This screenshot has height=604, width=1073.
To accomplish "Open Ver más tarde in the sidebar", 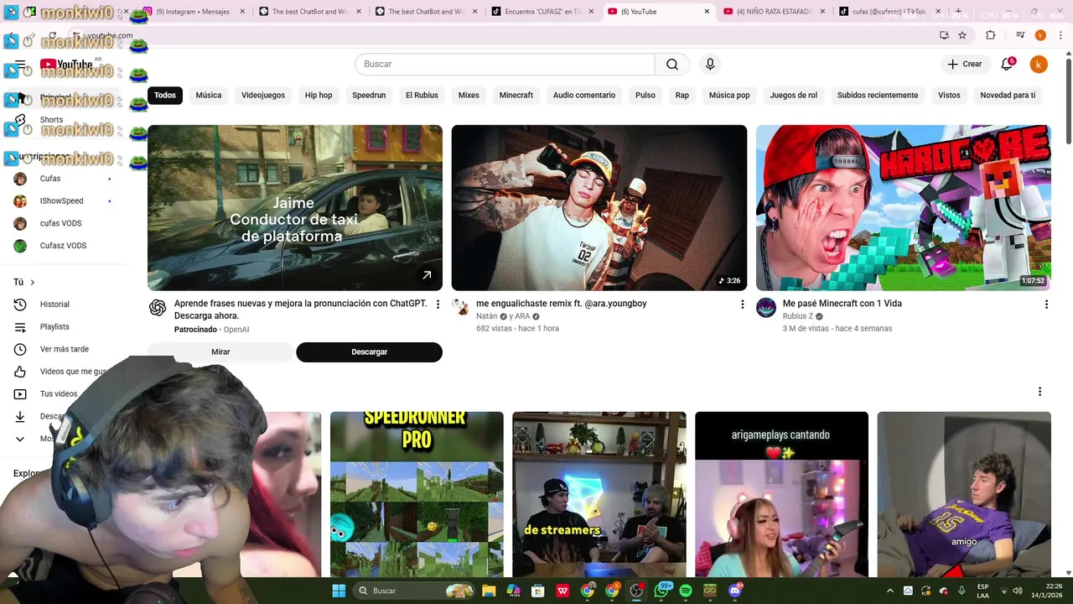I will [x=64, y=349].
